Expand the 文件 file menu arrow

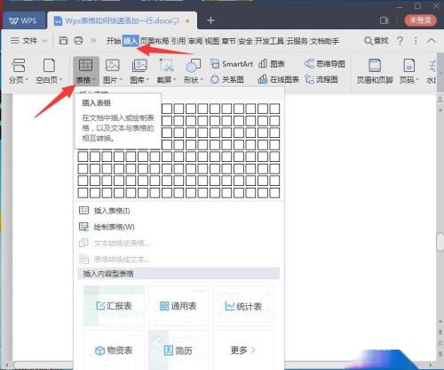[44, 41]
